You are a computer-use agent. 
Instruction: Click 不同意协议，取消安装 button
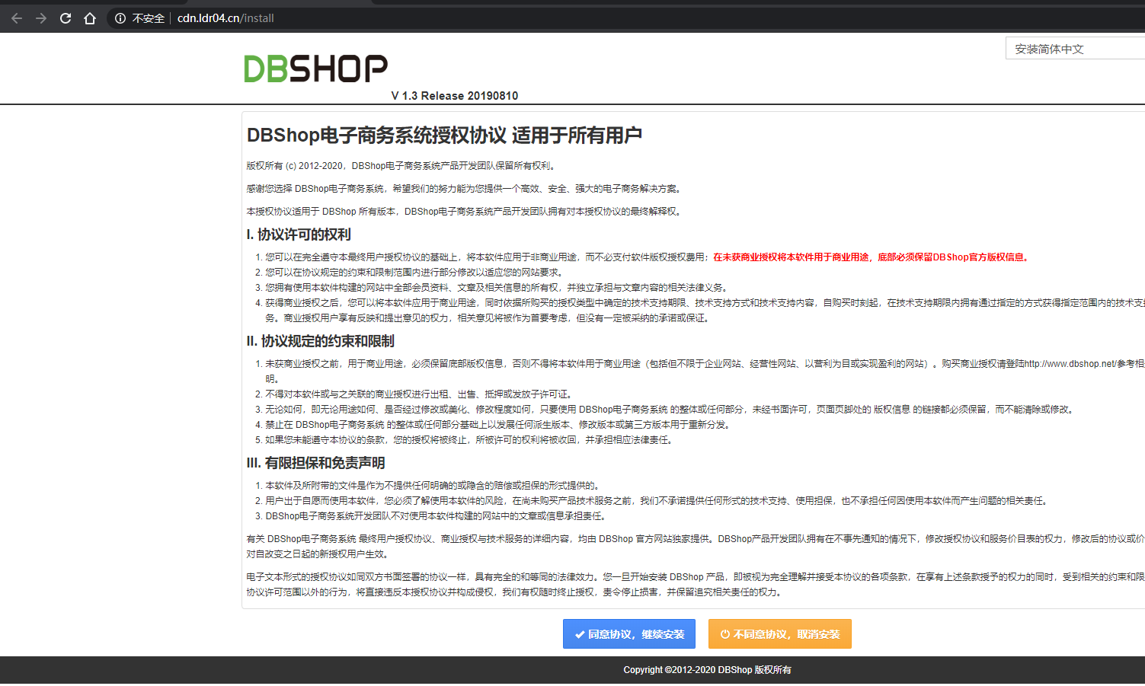(780, 634)
